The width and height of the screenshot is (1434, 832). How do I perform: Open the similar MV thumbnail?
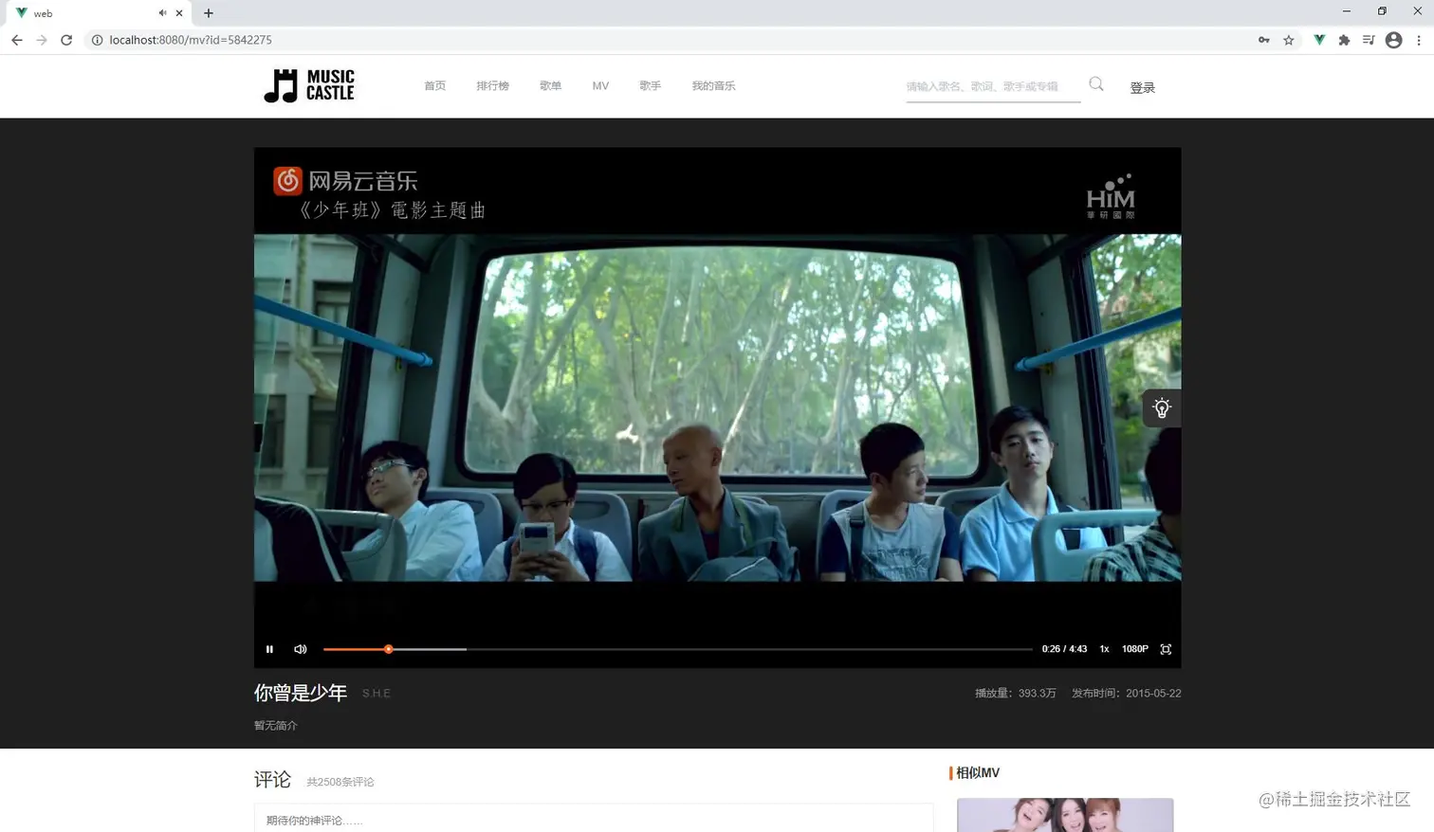click(x=1065, y=815)
